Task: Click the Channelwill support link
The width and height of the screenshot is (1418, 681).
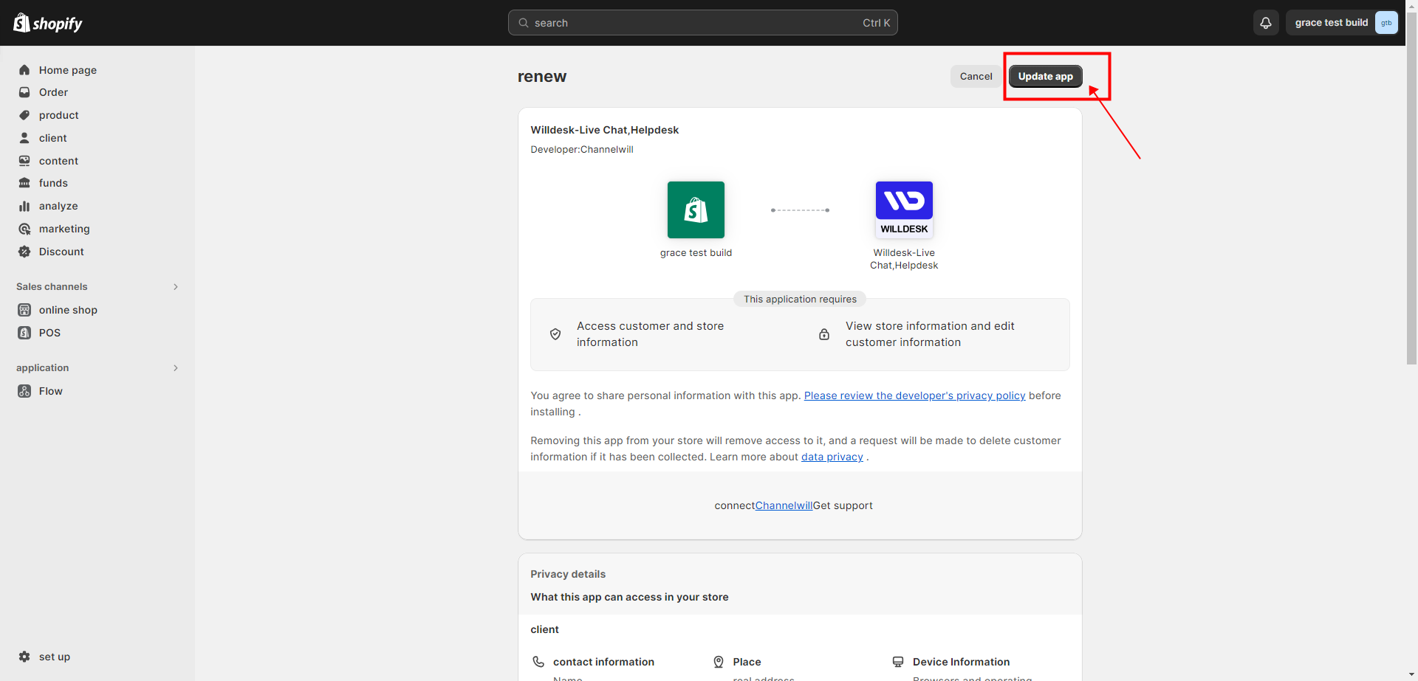Action: tap(784, 505)
